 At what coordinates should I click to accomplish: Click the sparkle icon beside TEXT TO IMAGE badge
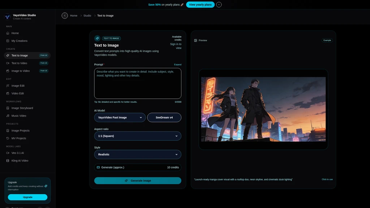click(97, 38)
